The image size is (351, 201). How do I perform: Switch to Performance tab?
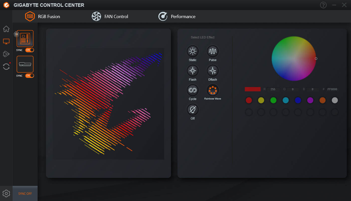tap(177, 17)
